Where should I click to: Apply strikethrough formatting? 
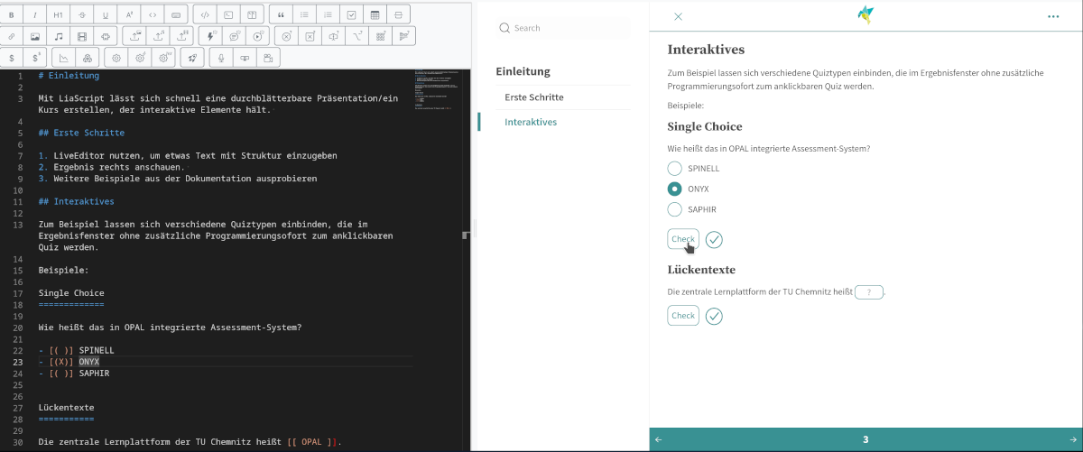pos(82,15)
